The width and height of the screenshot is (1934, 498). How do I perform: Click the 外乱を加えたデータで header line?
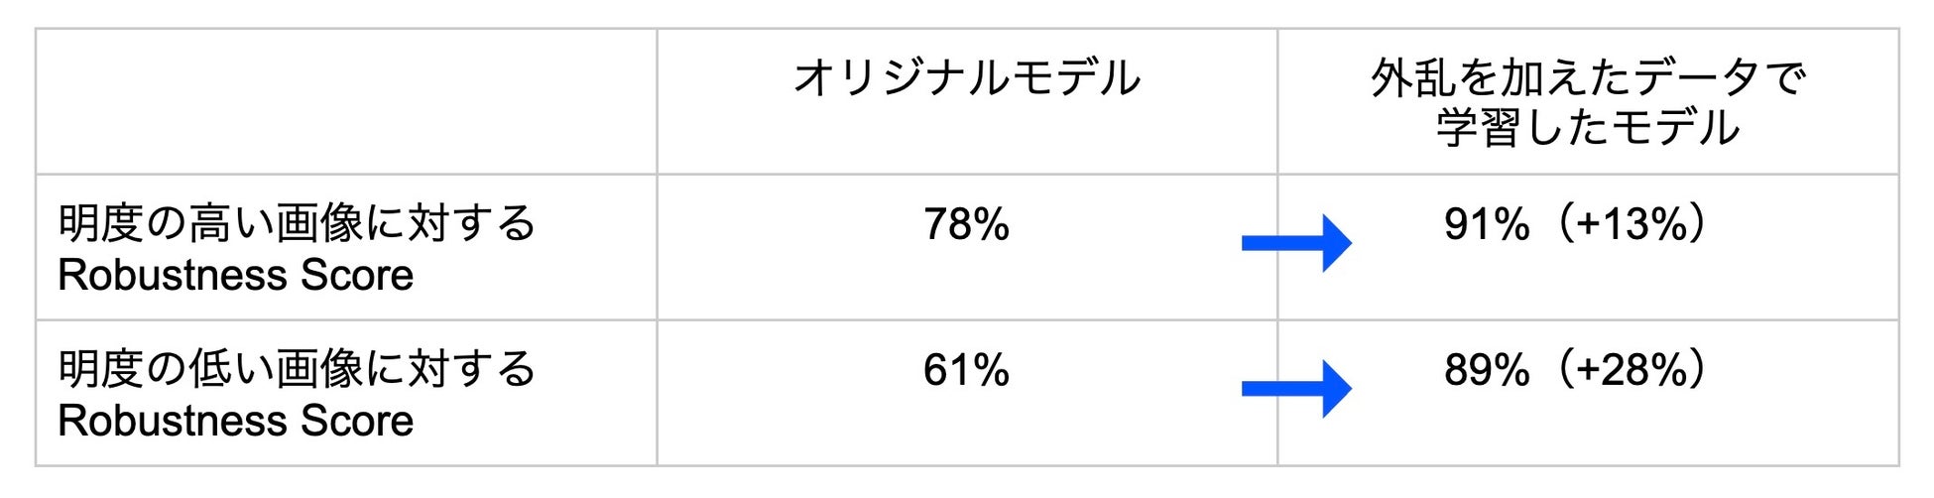pyautogui.click(x=1588, y=77)
